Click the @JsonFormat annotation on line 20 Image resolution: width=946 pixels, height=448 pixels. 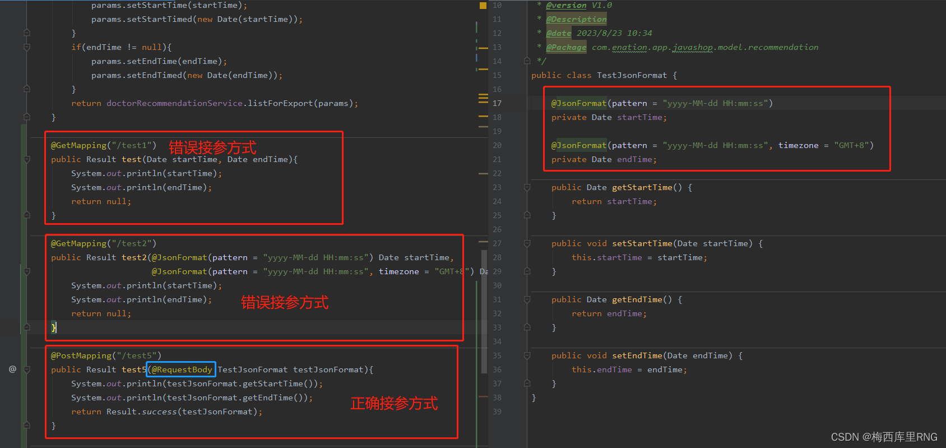pyautogui.click(x=579, y=145)
